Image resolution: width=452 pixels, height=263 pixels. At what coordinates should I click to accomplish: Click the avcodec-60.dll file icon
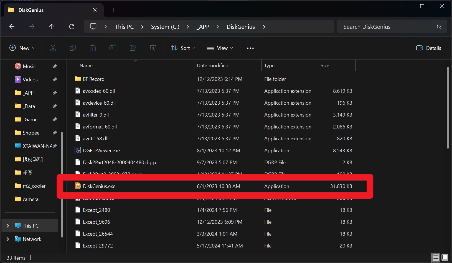[78, 91]
